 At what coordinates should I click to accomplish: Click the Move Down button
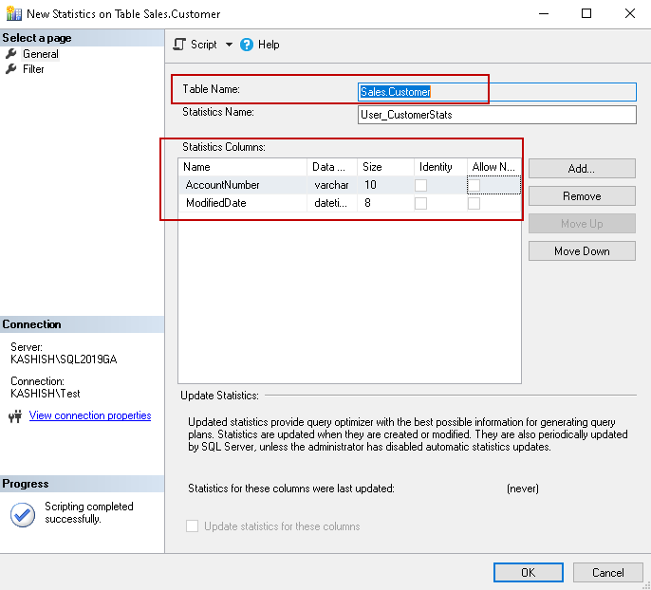[x=582, y=251]
